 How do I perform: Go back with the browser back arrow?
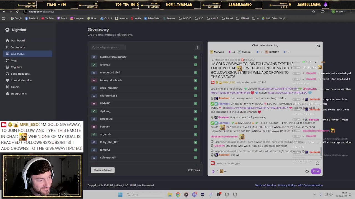[4, 12]
